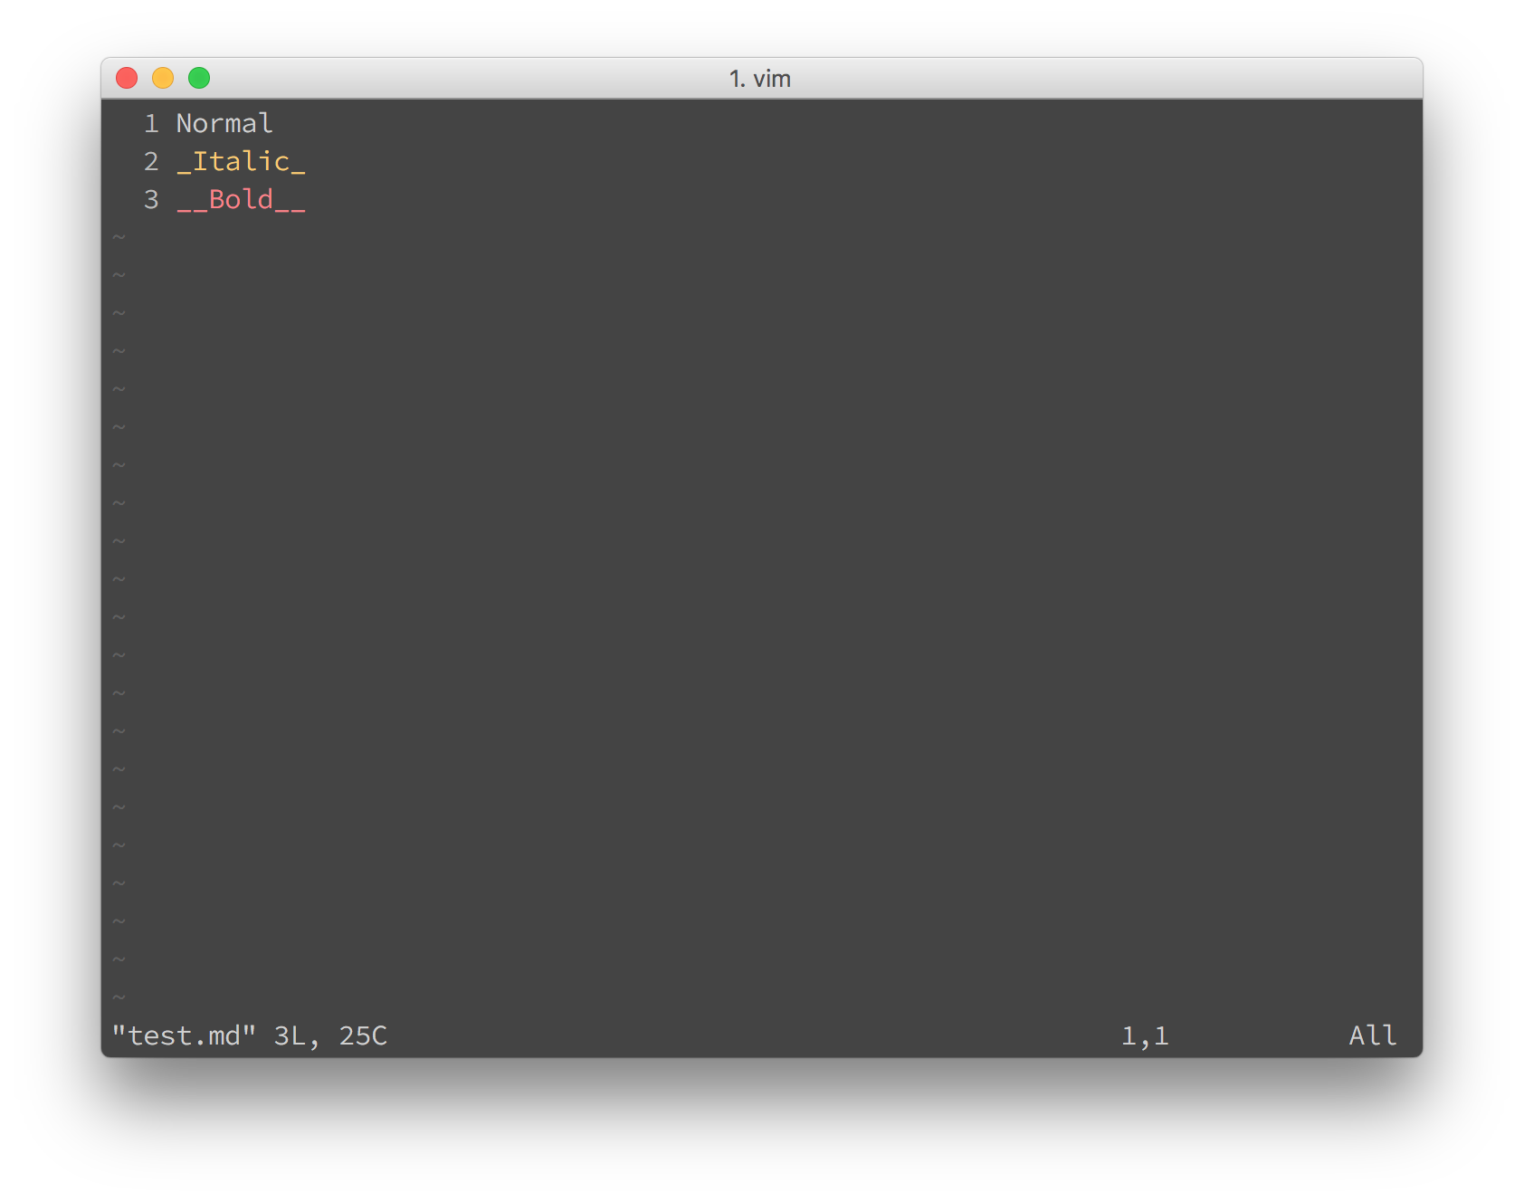Click the "test.md" filename in status line

click(184, 1035)
